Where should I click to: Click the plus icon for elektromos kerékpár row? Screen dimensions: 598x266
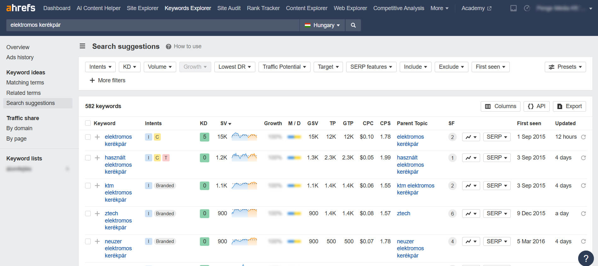(97, 137)
